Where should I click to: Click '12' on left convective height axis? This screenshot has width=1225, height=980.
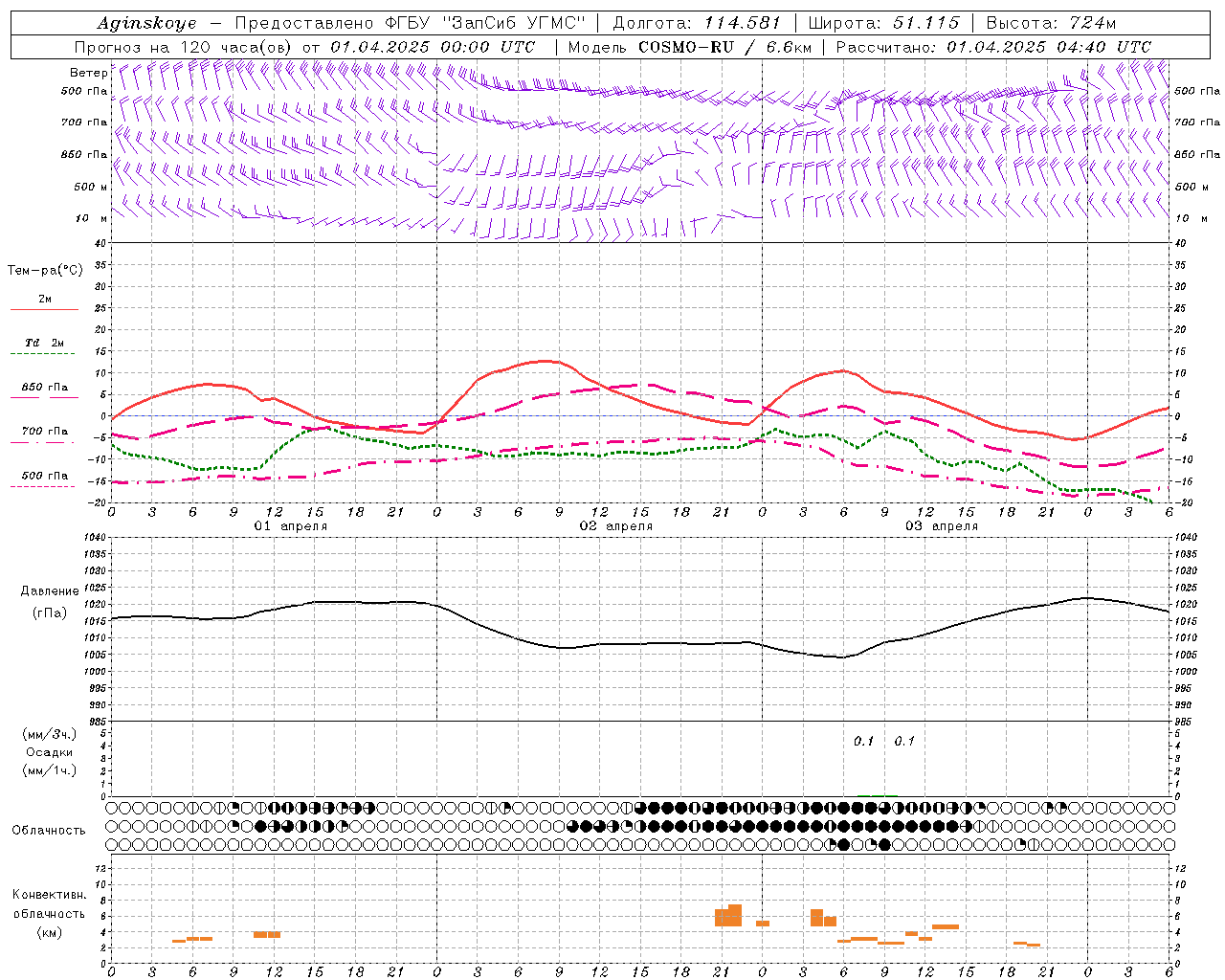tap(101, 868)
